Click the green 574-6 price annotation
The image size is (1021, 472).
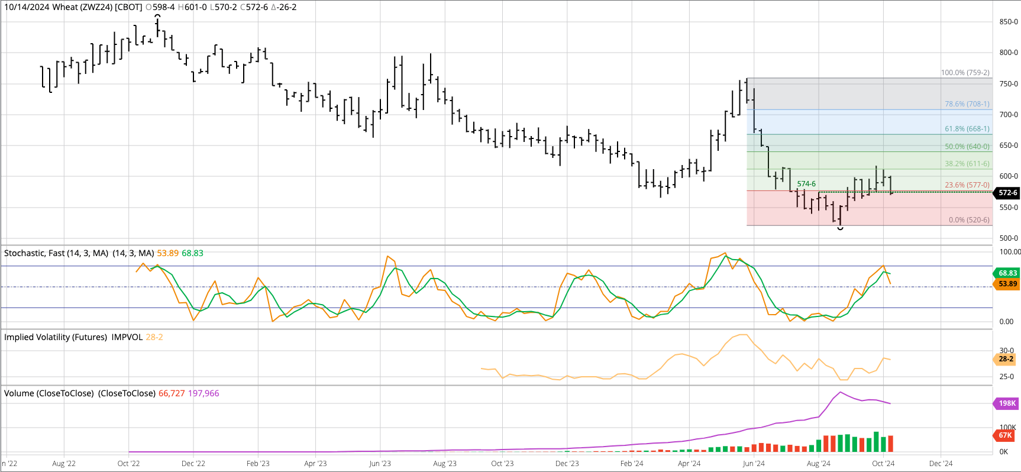(806, 184)
